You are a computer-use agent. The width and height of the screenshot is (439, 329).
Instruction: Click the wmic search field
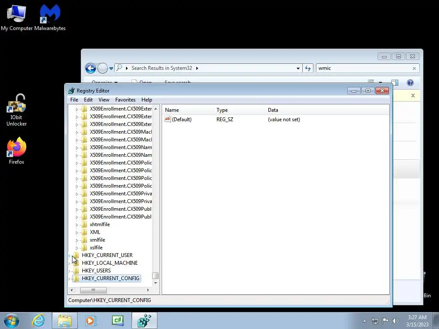click(364, 68)
